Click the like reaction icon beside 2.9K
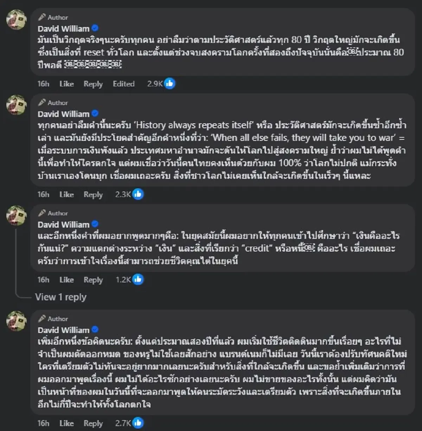Screen dimensions: 422x431 point(170,84)
